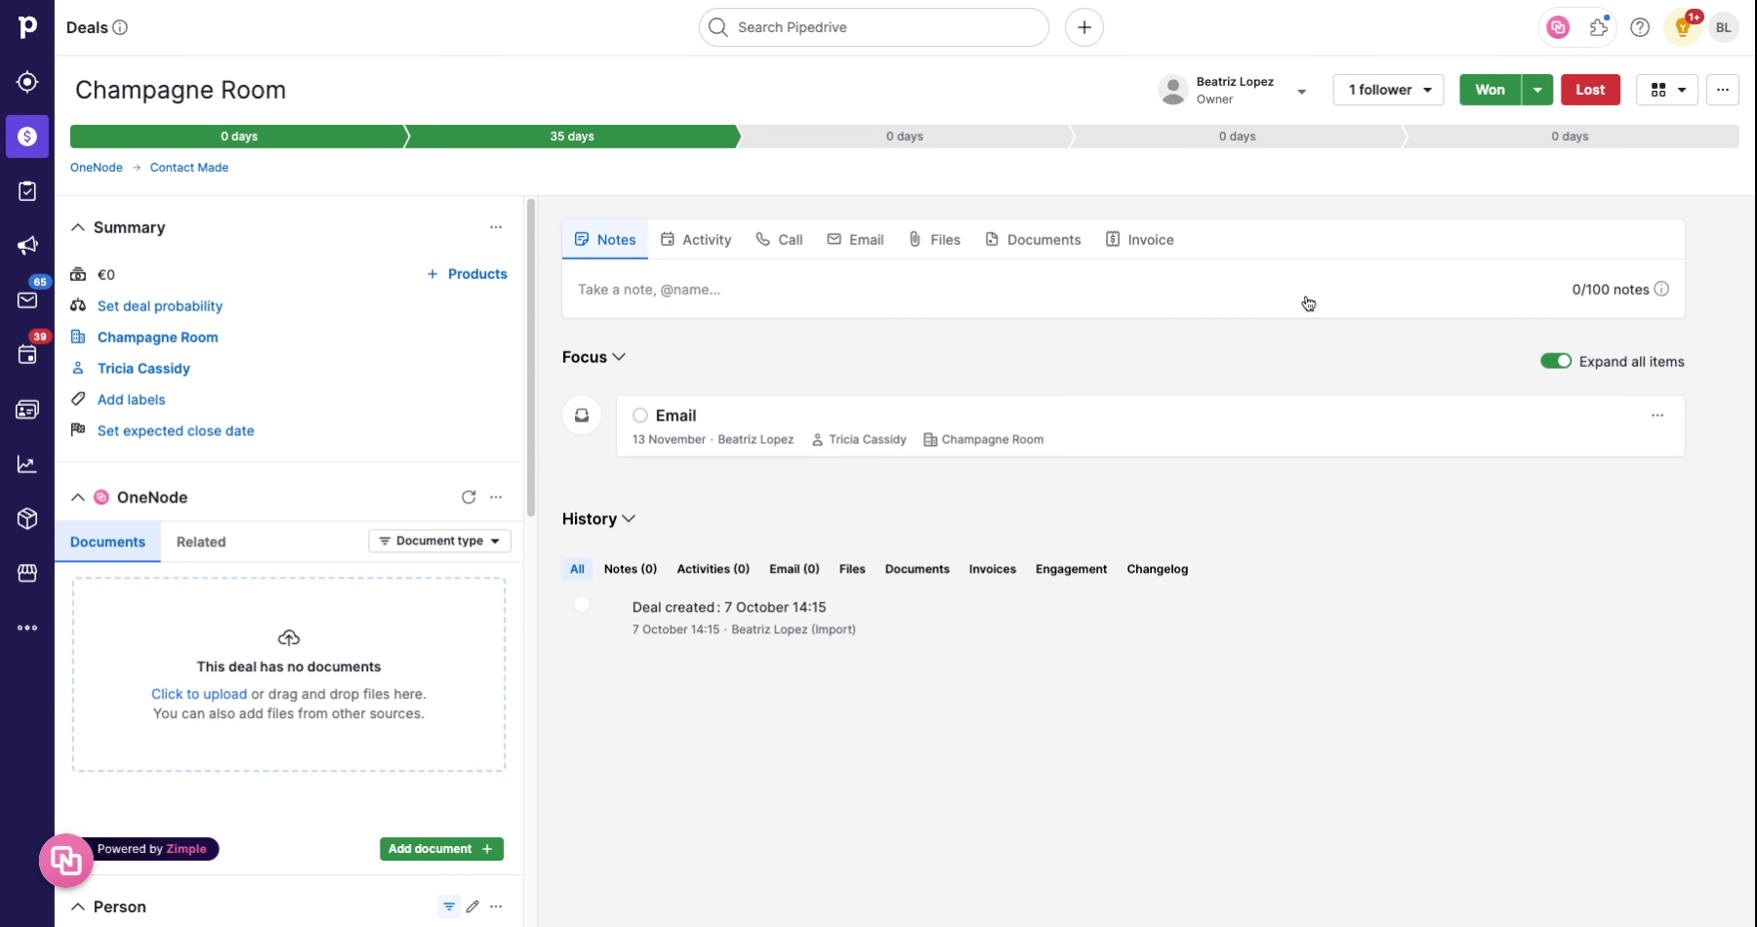Screen dimensions: 1757x927
Task: Open Won button dropdown arrow
Action: (x=1537, y=90)
